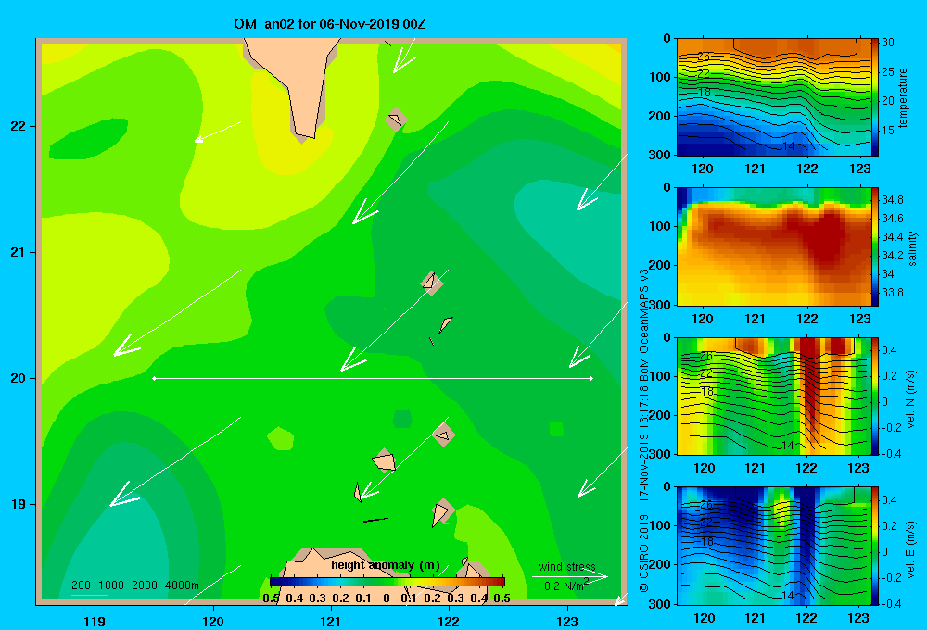Click the '200 1000 2000 4000m' depth legend
This screenshot has width=927, height=630.
click(x=134, y=586)
